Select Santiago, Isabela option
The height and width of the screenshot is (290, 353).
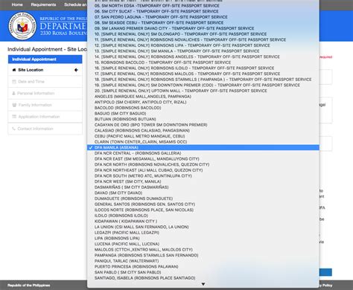point(203,278)
